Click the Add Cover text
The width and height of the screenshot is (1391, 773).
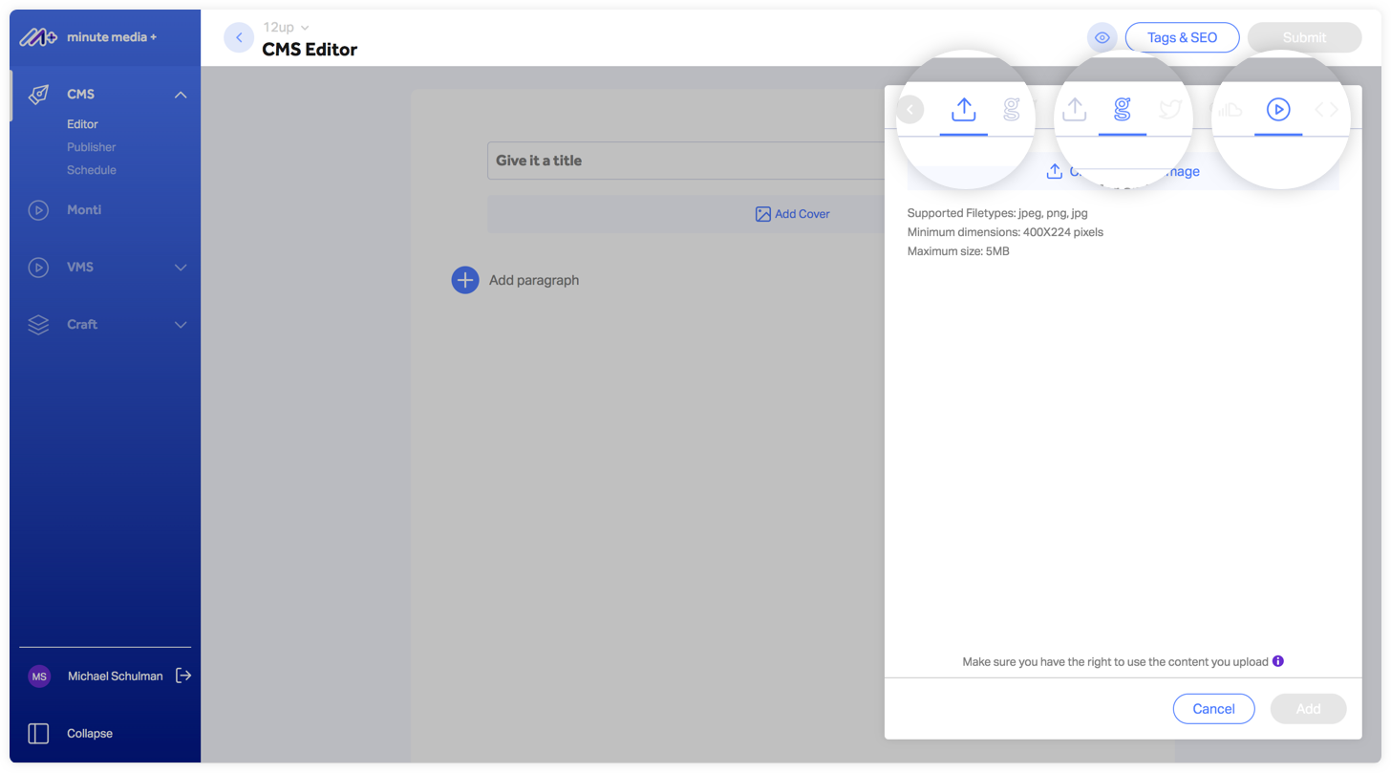[x=802, y=214]
